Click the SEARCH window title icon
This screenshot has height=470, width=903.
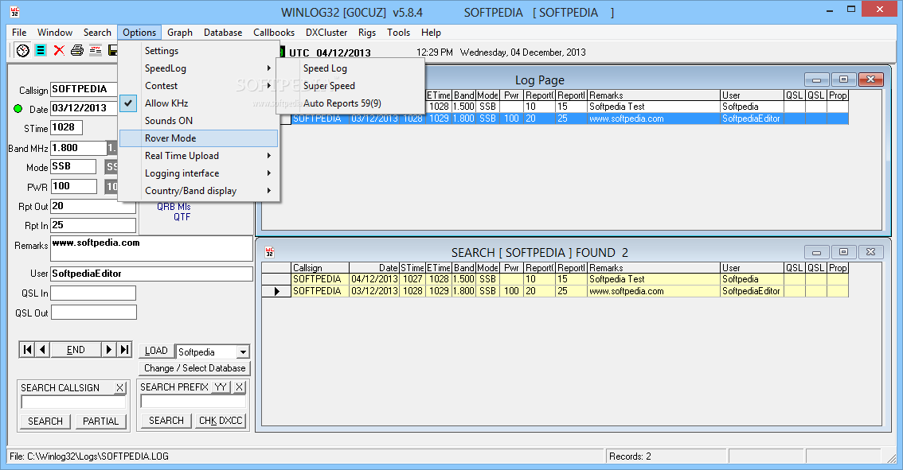coord(269,252)
